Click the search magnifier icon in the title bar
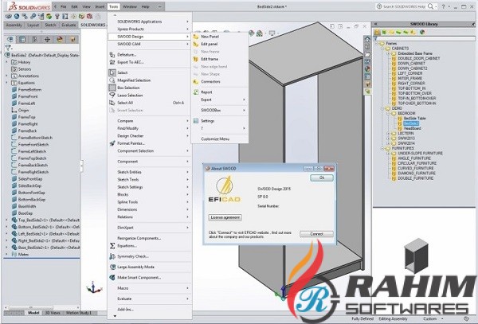 coord(430,6)
